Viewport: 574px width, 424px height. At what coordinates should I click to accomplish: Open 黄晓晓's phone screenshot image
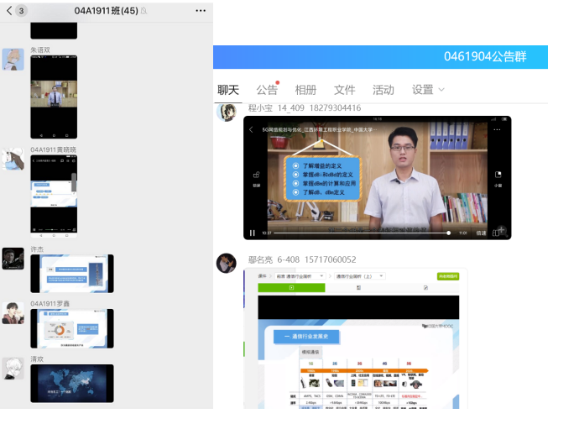tap(54, 196)
